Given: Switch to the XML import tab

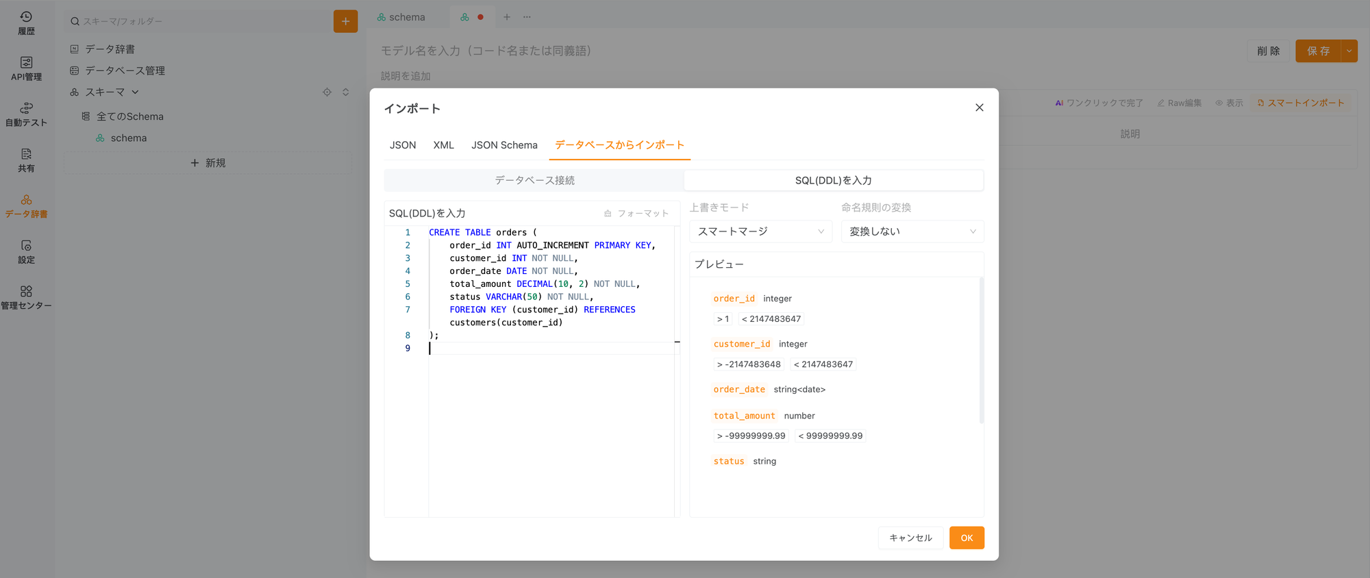Looking at the screenshot, I should coord(444,145).
